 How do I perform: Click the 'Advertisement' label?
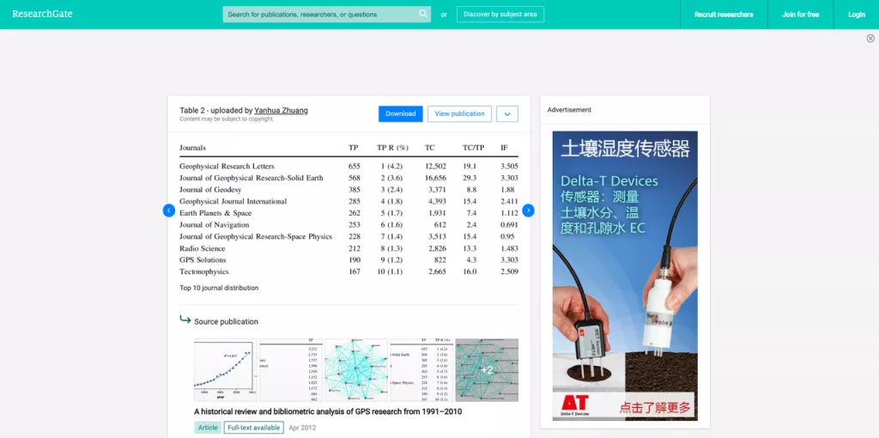pyautogui.click(x=569, y=110)
